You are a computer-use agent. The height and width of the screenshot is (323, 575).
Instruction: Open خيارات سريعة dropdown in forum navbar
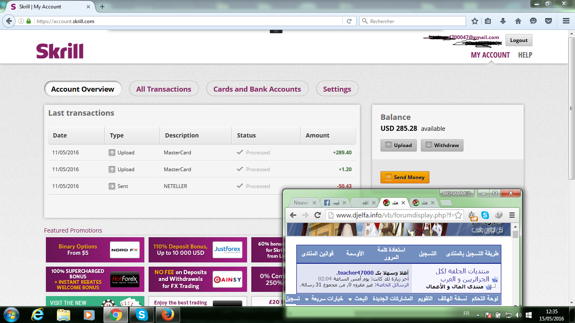tap(324, 299)
